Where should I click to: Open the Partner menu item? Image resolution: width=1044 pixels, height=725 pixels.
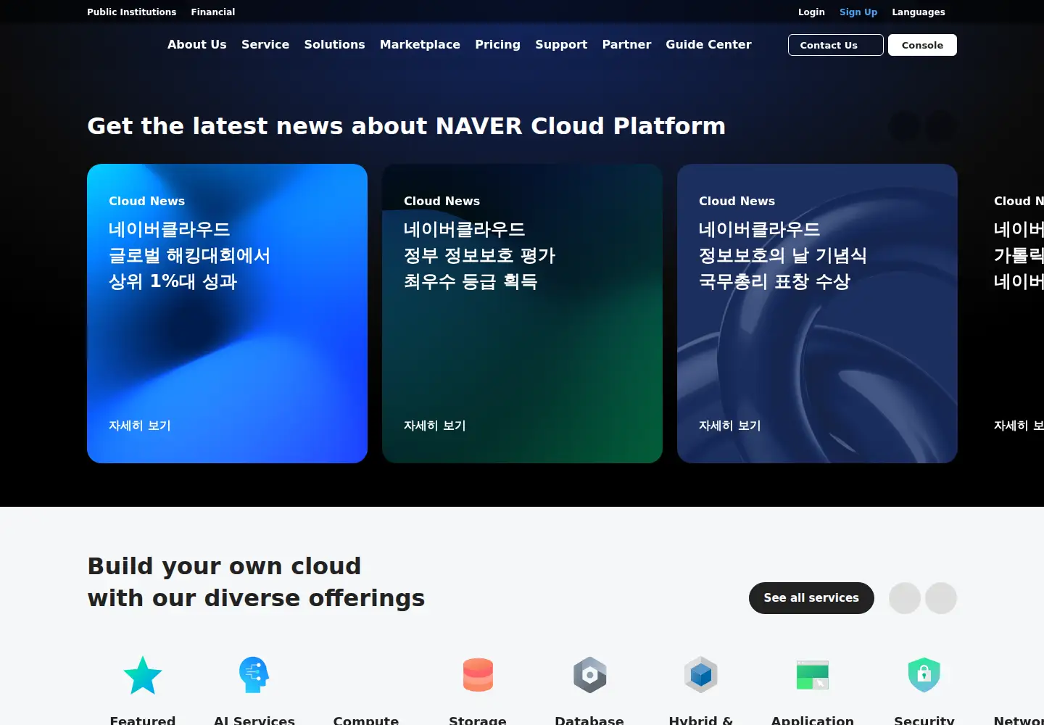[x=626, y=44]
